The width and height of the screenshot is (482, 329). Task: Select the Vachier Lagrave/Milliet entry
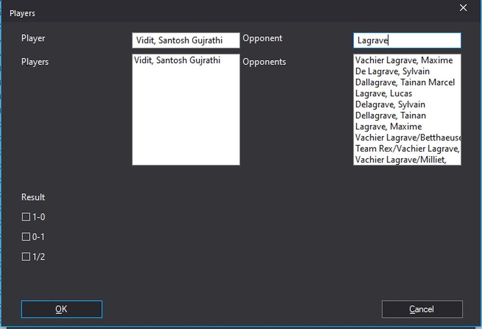pos(401,159)
